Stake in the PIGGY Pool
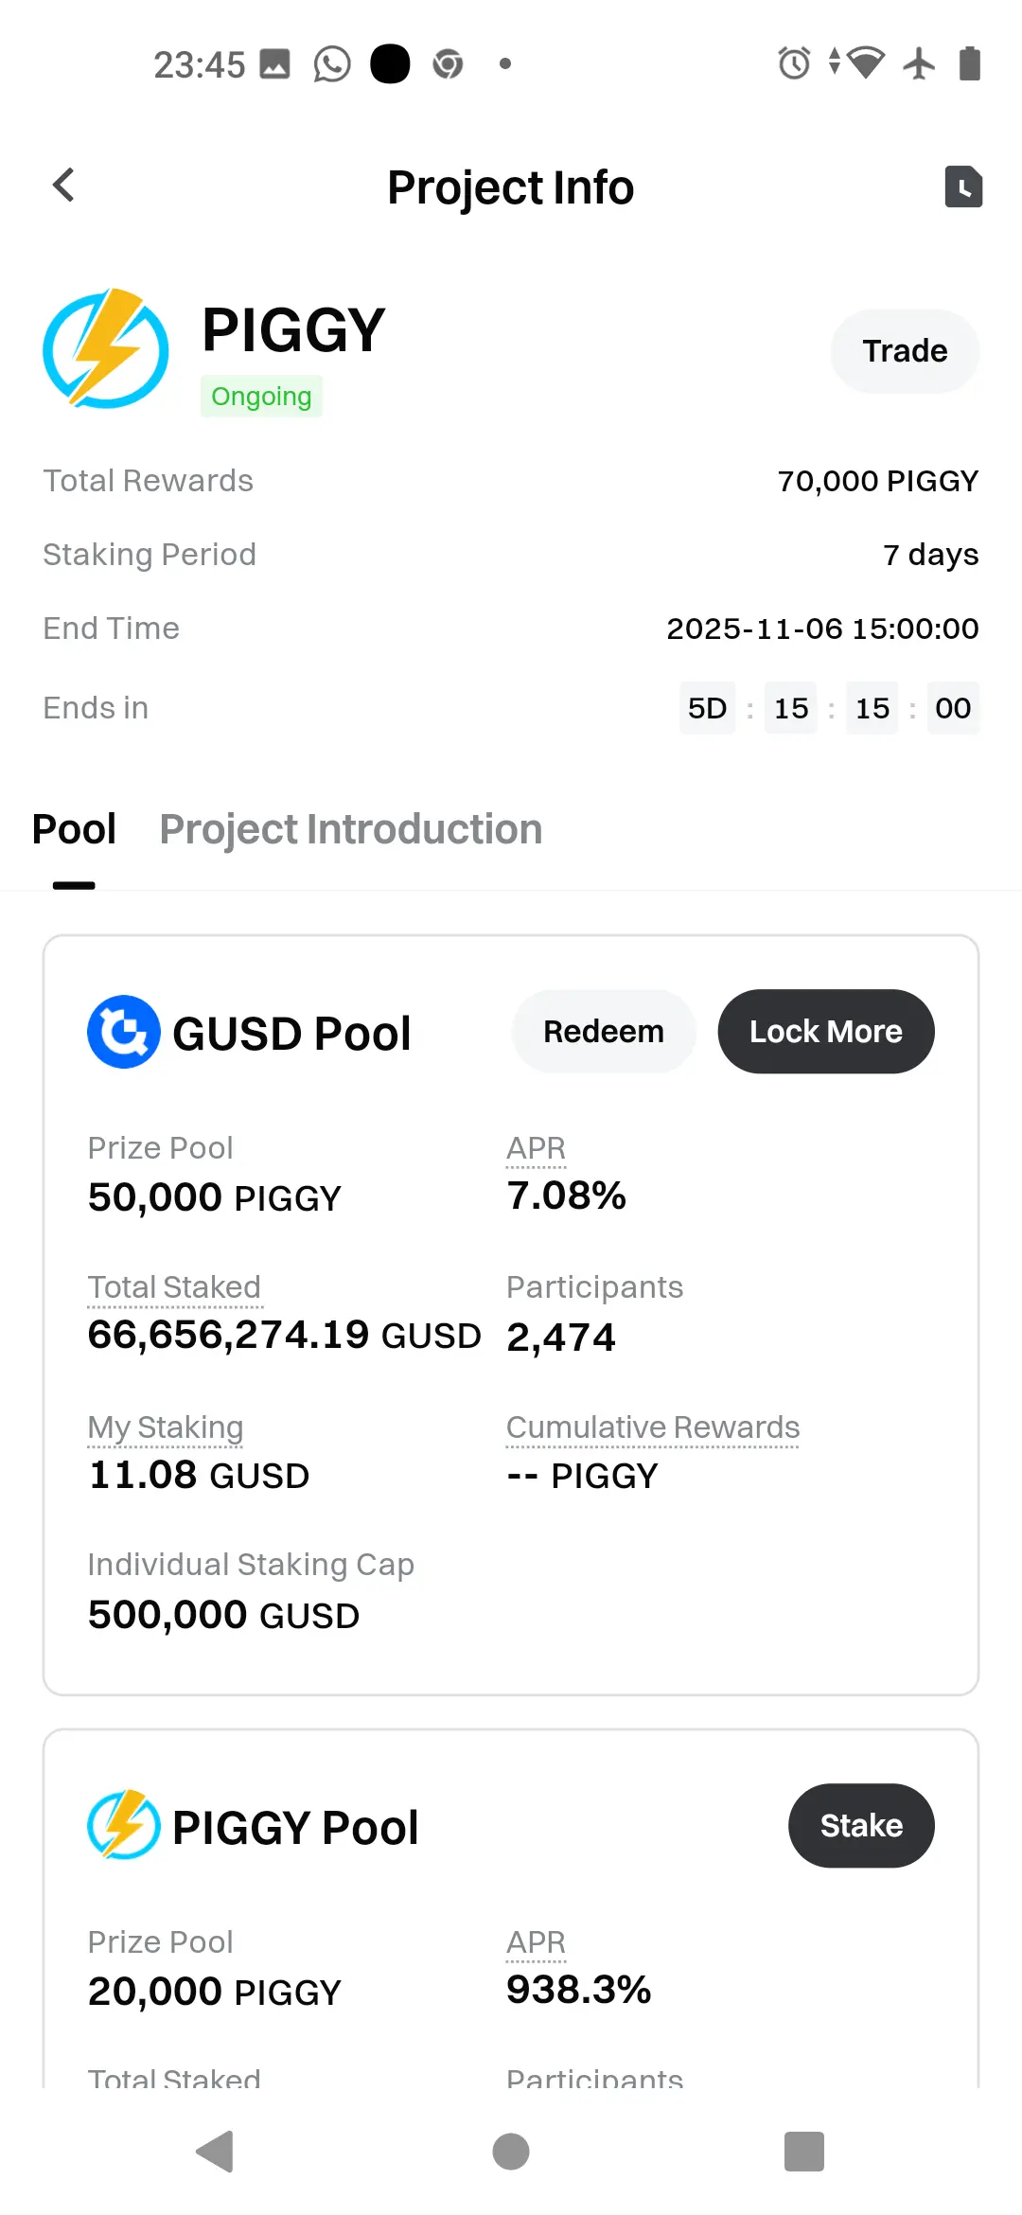The height and width of the screenshot is (2215, 1022). point(861,1825)
